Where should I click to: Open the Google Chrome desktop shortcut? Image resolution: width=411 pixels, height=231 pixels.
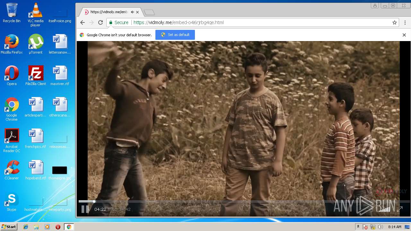coord(12,109)
